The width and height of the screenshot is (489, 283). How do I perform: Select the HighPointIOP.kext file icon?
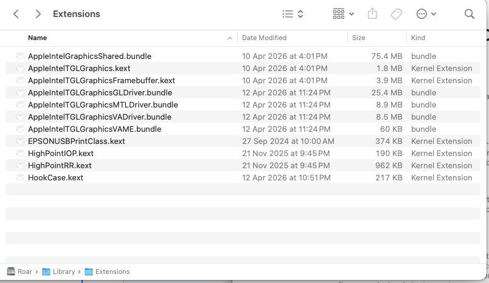[20, 153]
